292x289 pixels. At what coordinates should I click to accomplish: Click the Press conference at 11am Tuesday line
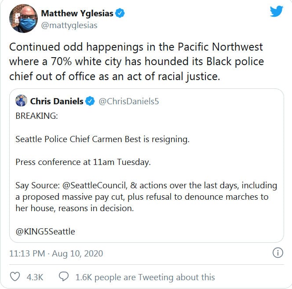pos(83,162)
